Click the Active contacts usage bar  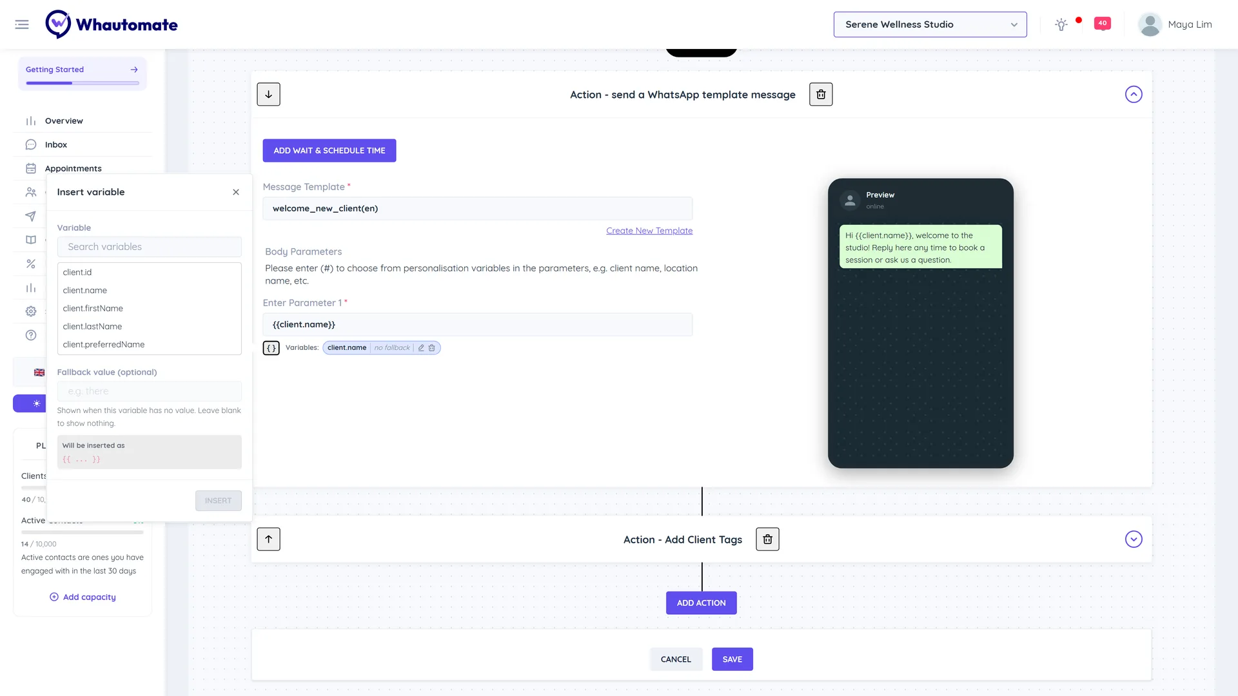point(83,532)
